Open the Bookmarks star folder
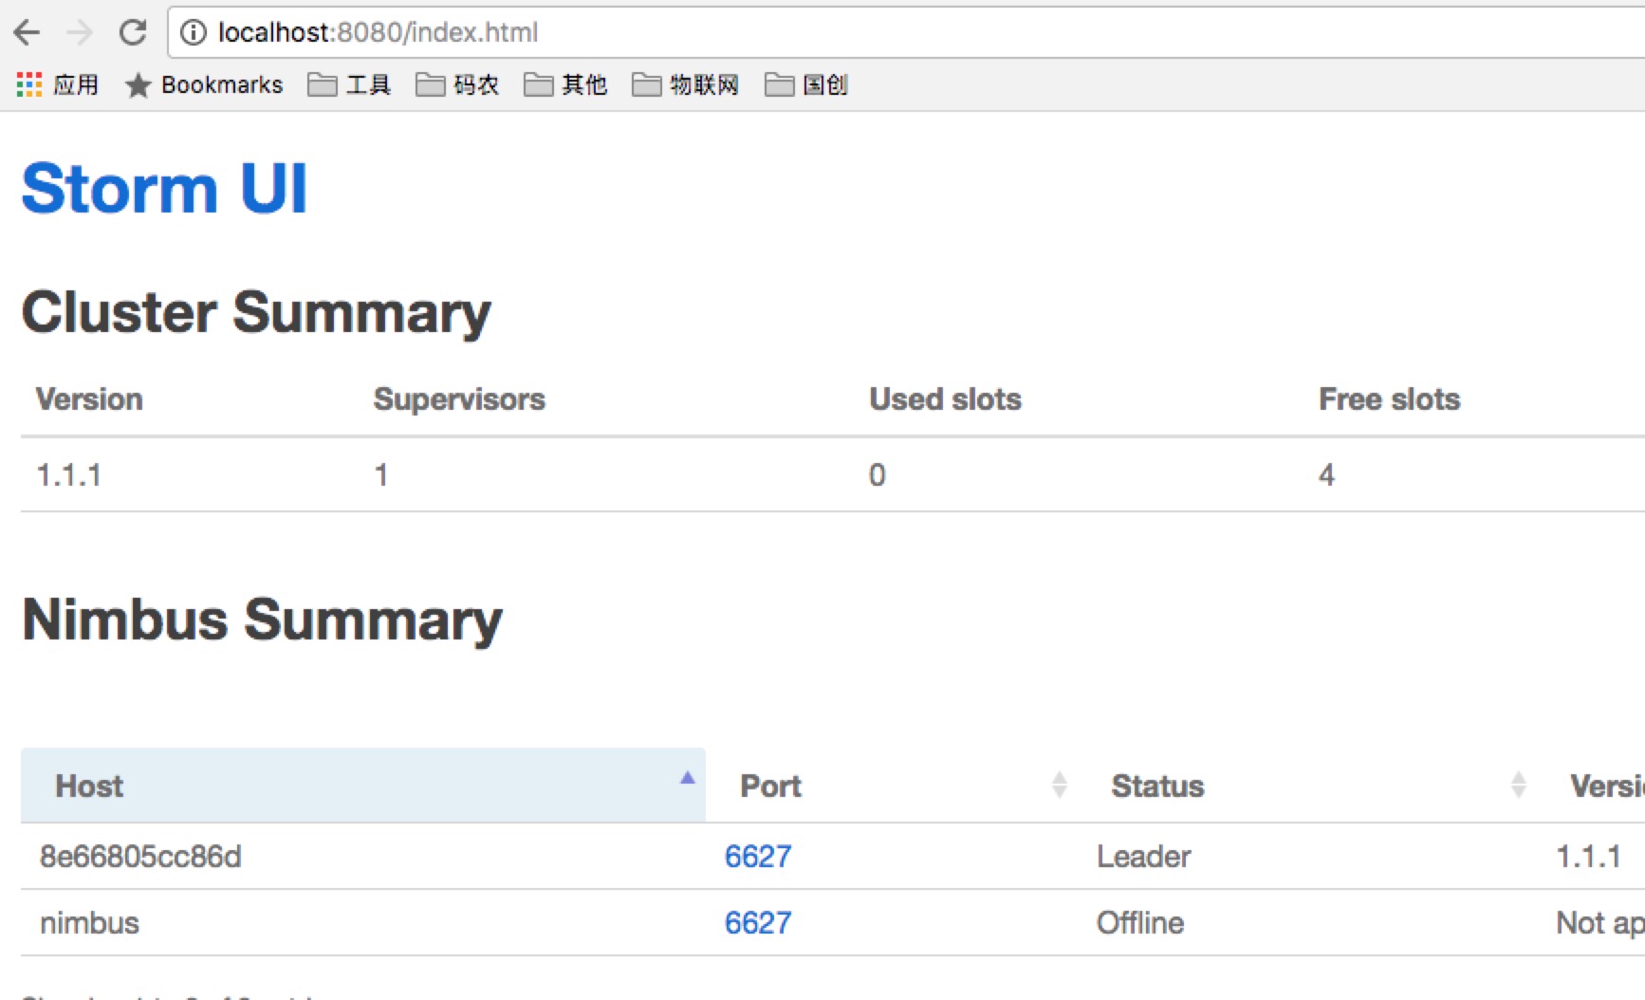 (x=204, y=84)
